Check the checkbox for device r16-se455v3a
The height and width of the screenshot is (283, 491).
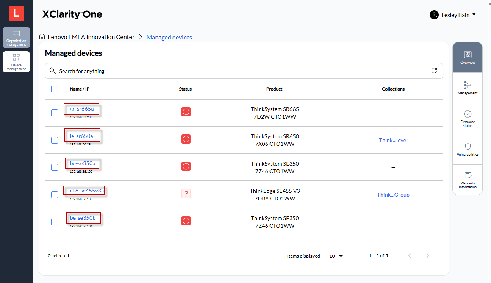[x=54, y=194]
